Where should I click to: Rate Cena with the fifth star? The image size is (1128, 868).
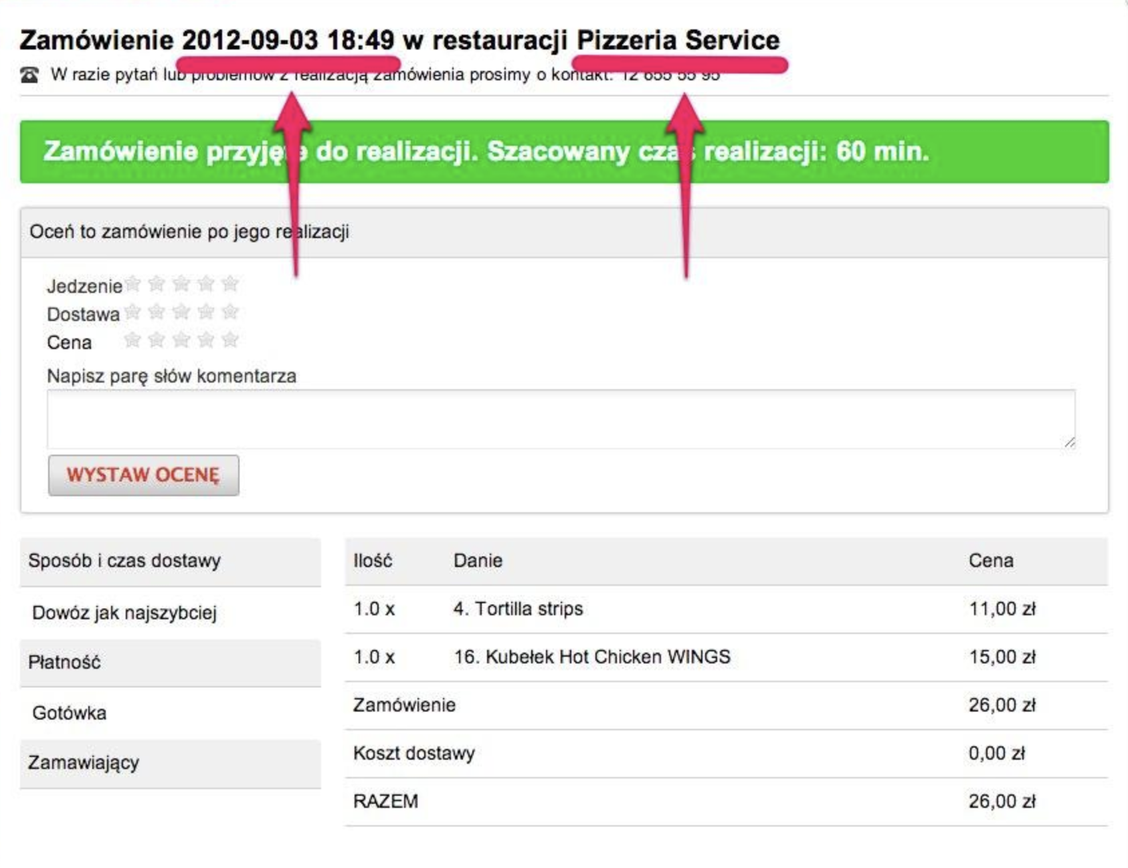click(230, 340)
